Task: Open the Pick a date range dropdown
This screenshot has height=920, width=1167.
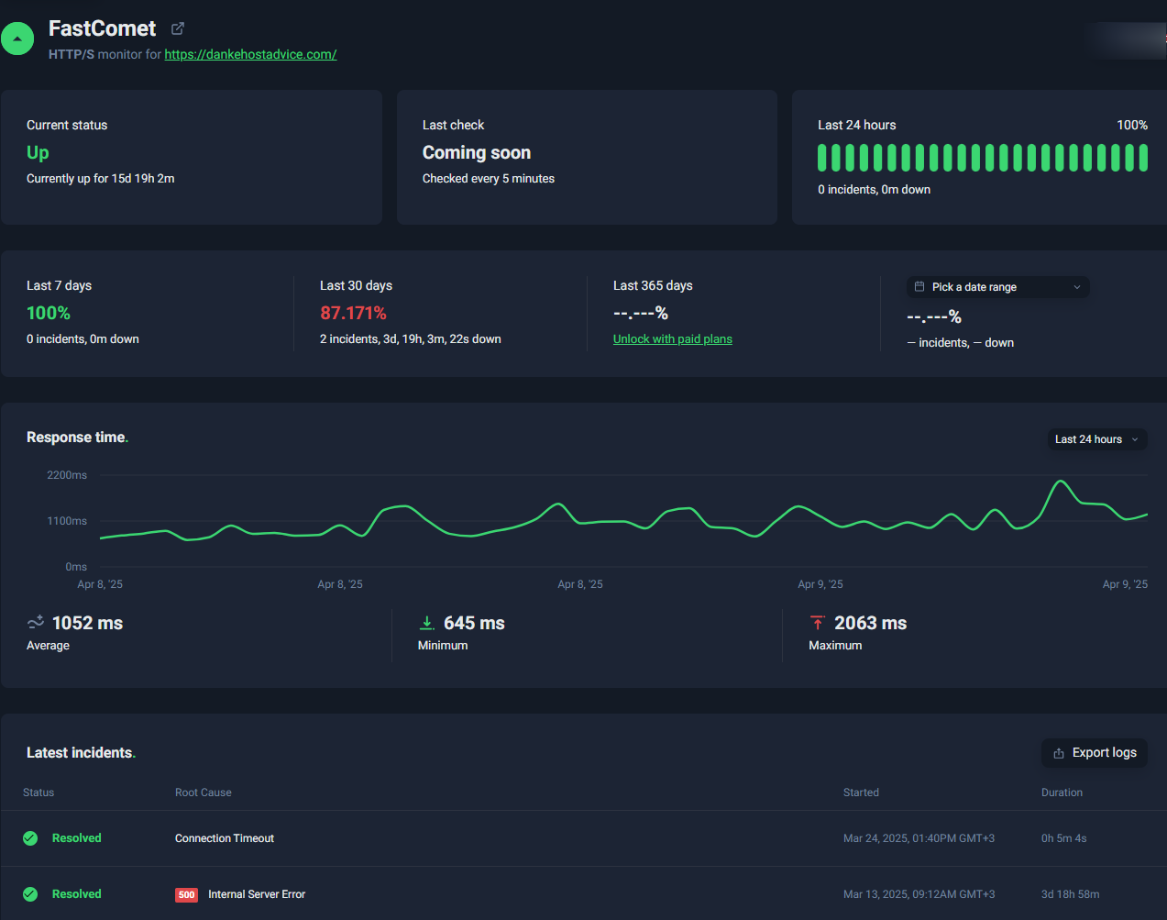Action: coord(998,287)
